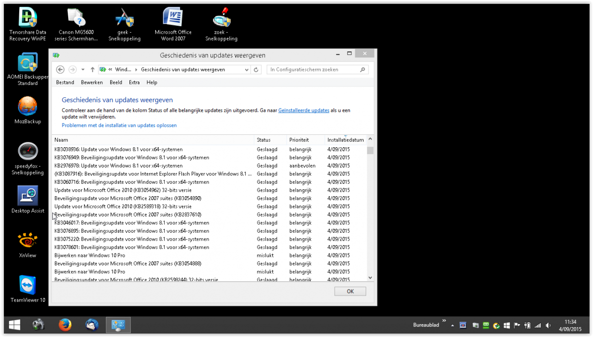This screenshot has width=593, height=337.
Task: Sort by the Prioriteit column header
Action: pos(306,140)
